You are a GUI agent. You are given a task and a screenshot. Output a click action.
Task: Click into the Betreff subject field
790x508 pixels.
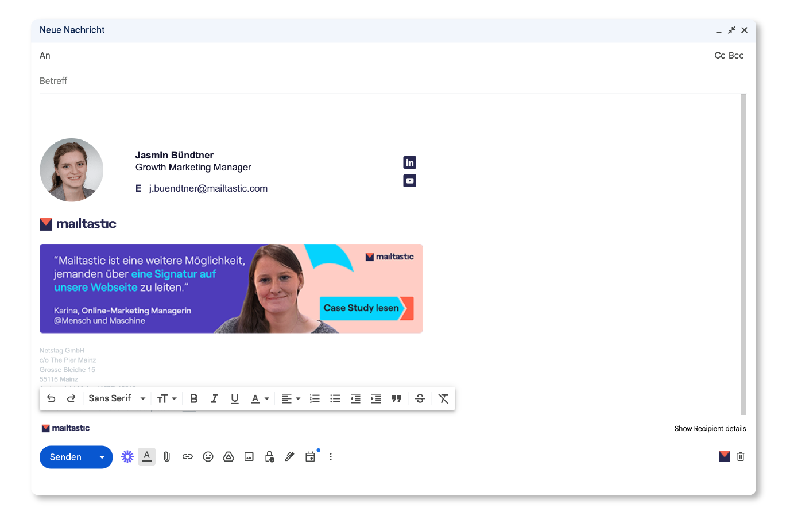point(344,81)
